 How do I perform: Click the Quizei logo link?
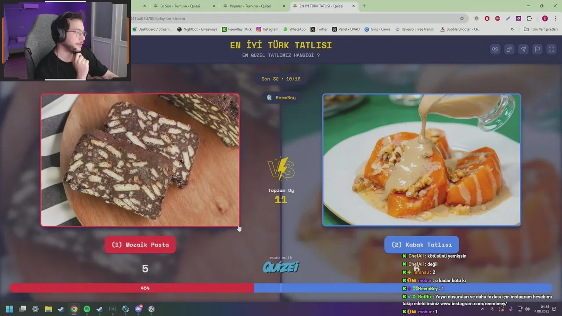(281, 266)
